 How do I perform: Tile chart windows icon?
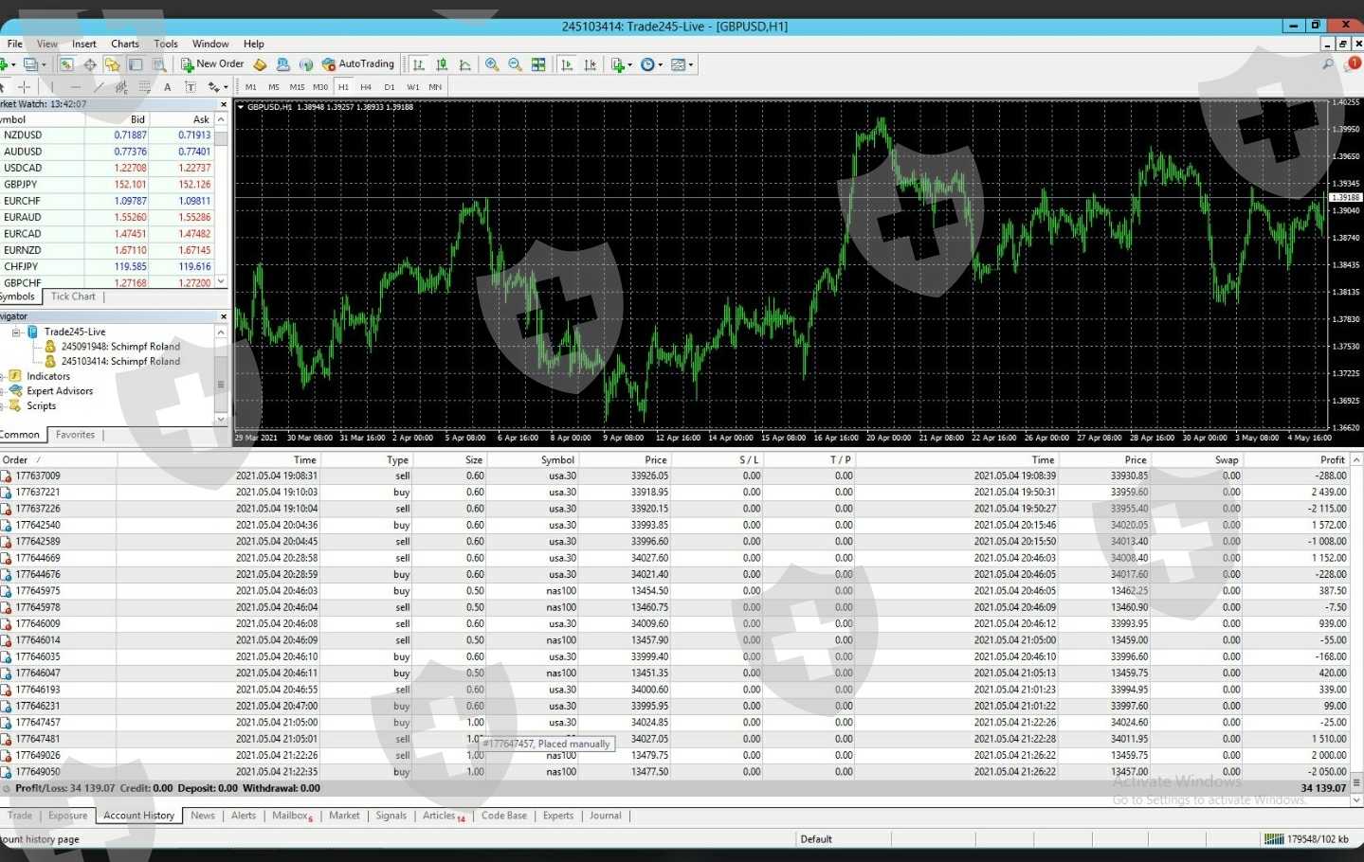click(x=538, y=64)
